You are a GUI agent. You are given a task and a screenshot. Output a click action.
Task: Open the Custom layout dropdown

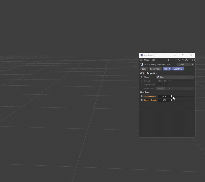pyautogui.click(x=185, y=64)
